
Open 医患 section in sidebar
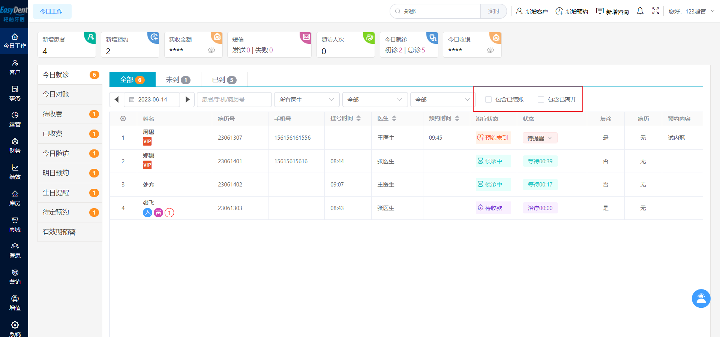tap(15, 251)
